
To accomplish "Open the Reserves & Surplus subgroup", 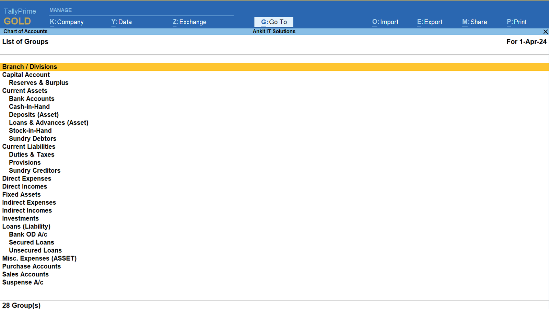I will [x=38, y=83].
